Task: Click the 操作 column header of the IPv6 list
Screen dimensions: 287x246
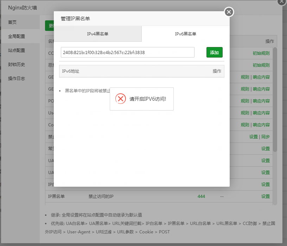Action: pos(217,71)
